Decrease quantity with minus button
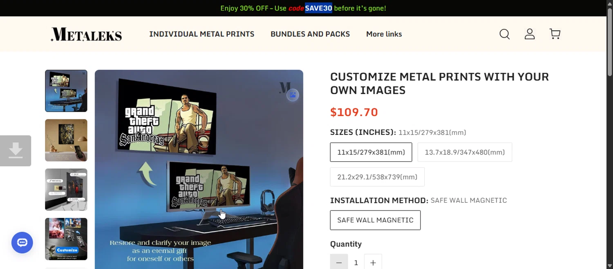 339,262
